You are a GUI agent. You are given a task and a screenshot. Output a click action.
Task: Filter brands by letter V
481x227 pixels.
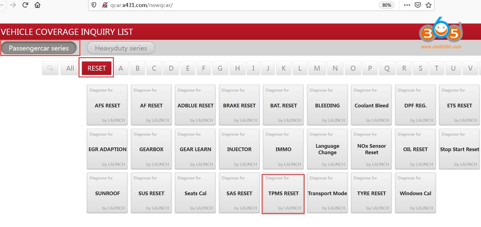coord(470,68)
